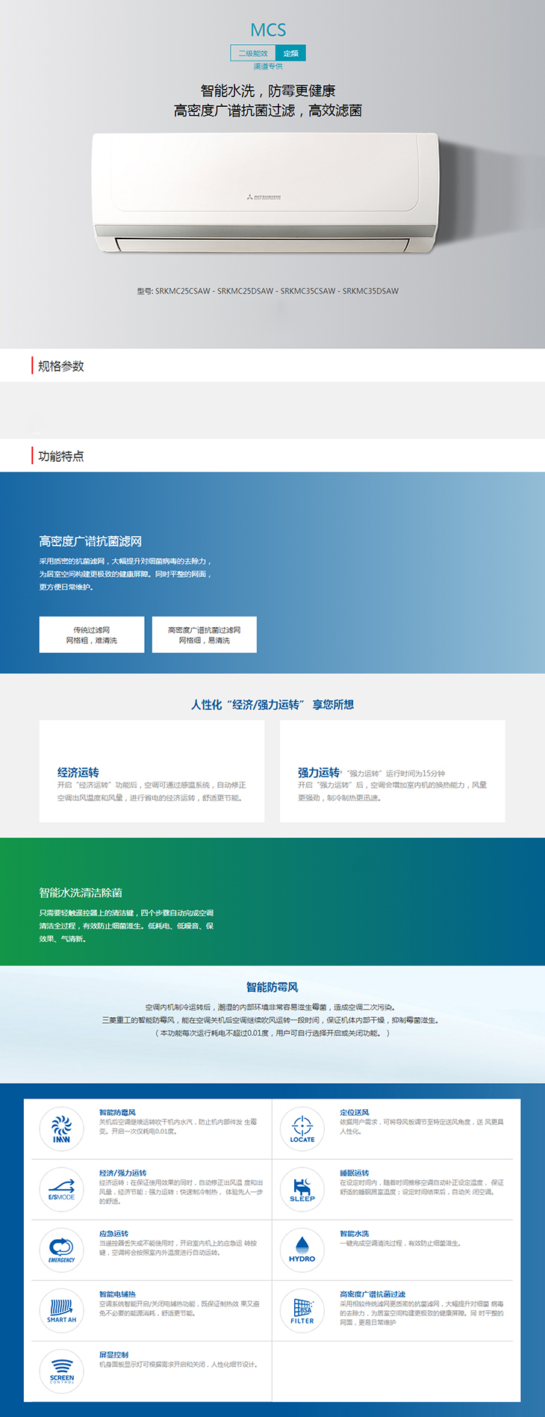This screenshot has height=1417, width=545.
Task: Click the FILTER antibacterial icon
Action: pos(302,1310)
